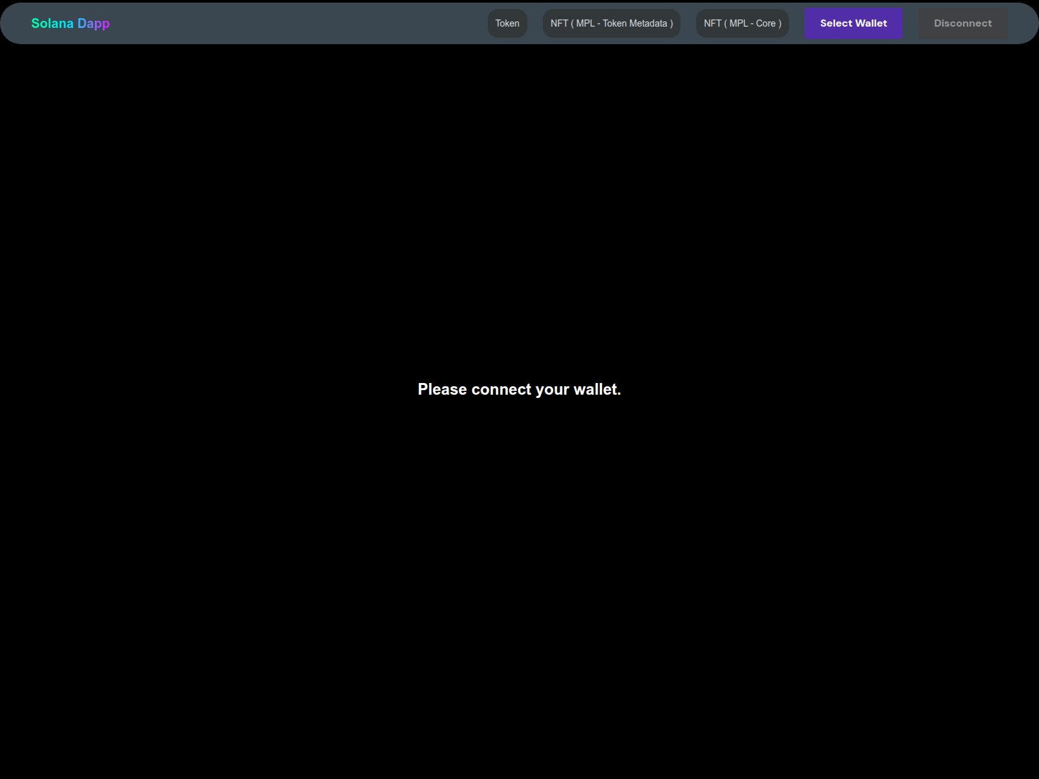Open the Token page
Screen dimensions: 1039x779
507,23
